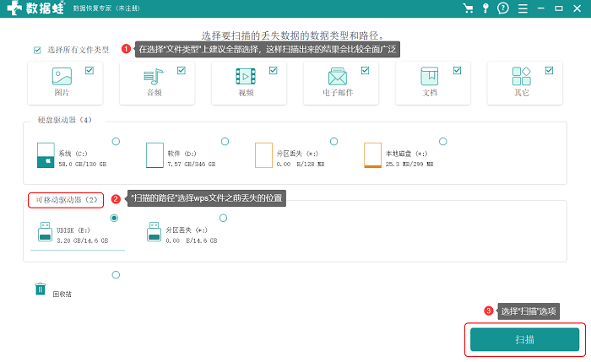
Task: Click the 可移动驱动器 (2) heading
Action: coord(67,200)
